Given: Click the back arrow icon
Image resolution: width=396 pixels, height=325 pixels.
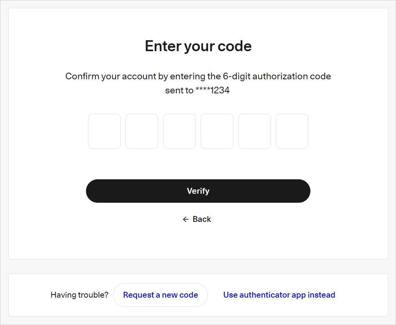Looking at the screenshot, I should tap(186, 220).
